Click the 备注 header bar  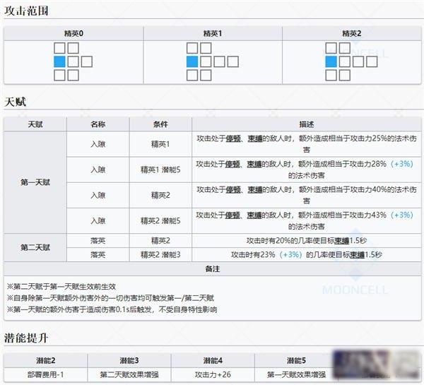[213, 269]
